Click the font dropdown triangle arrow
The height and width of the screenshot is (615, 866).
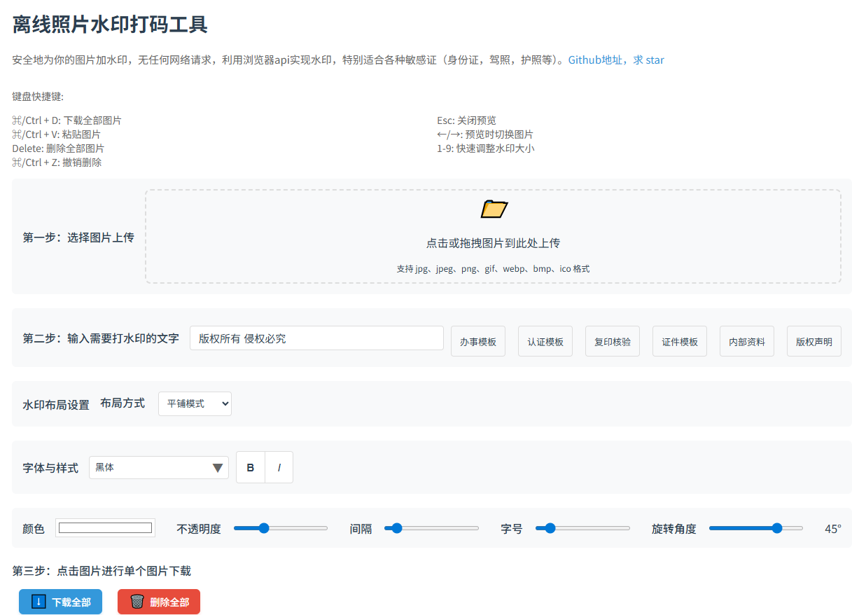click(x=217, y=468)
